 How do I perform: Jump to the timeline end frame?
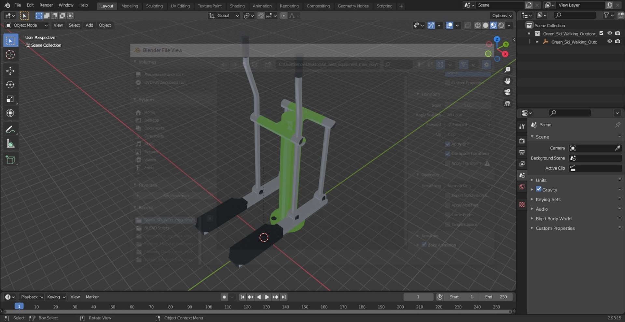[284, 297]
